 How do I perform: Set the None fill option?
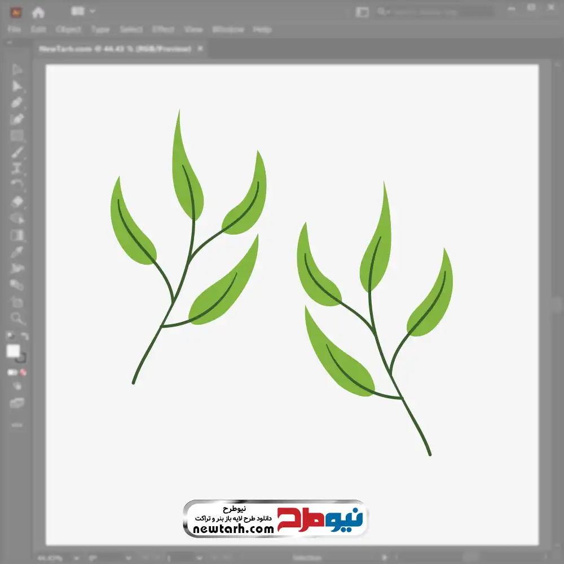[x=24, y=372]
